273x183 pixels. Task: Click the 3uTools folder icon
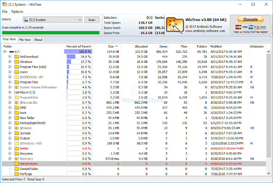(x=17, y=133)
